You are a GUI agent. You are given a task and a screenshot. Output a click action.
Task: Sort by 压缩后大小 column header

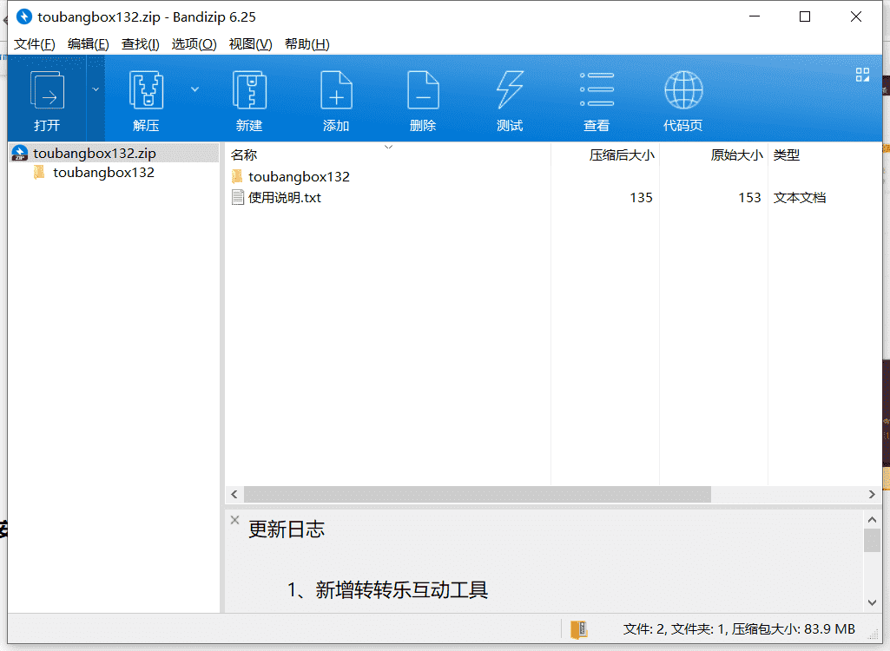pos(622,155)
